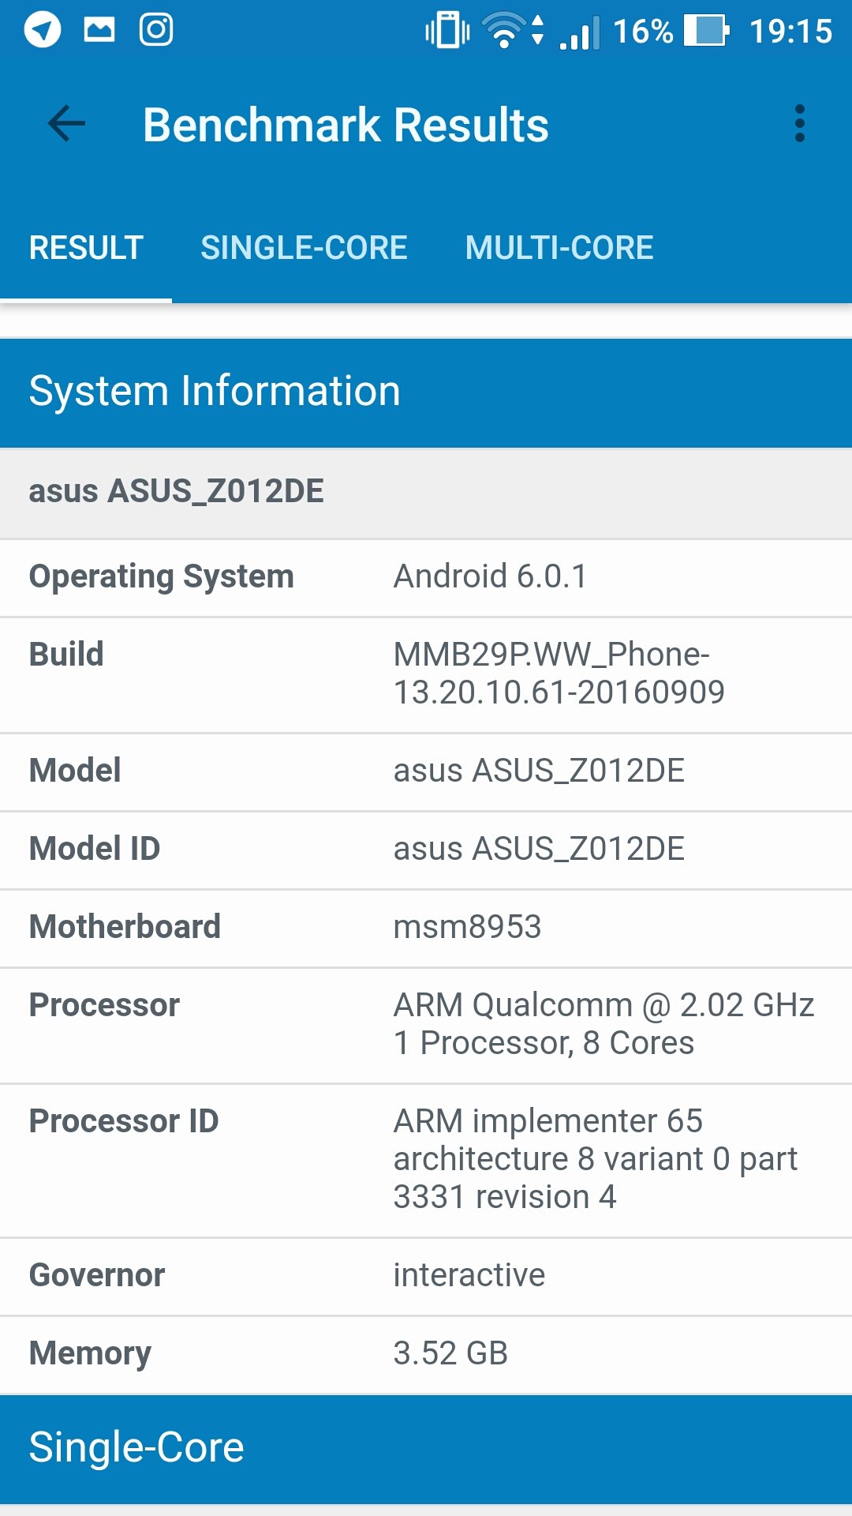Tap the Processor label
852x1516 pixels.
[x=104, y=1005]
